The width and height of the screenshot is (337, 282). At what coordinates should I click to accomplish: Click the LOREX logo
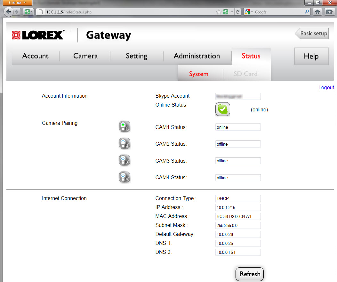pyautogui.click(x=38, y=35)
